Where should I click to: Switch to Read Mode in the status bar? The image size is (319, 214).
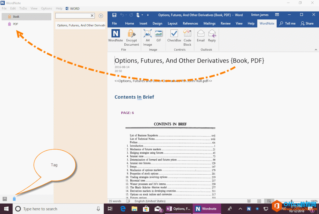click(x=249, y=201)
